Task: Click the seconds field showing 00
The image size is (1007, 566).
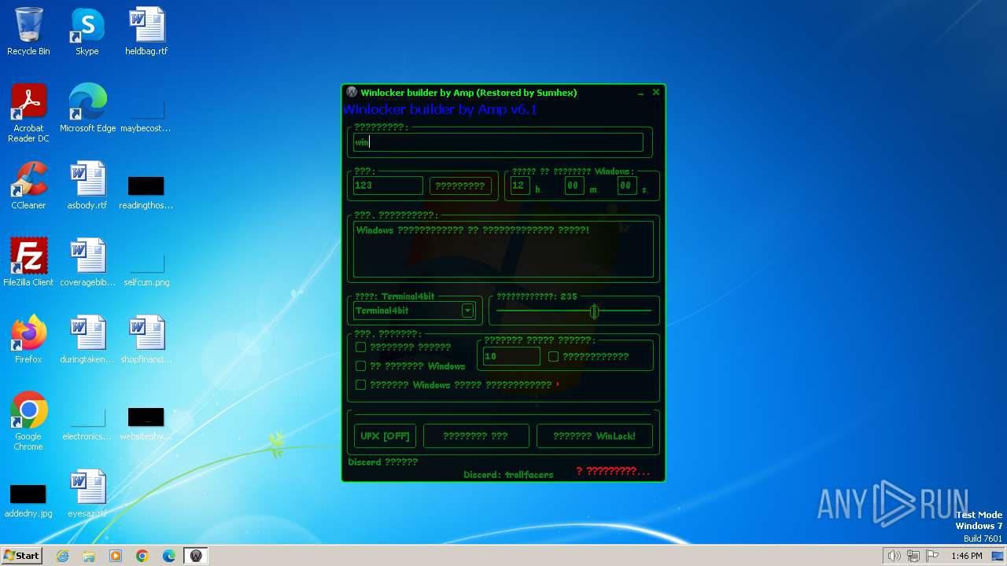Action: click(x=626, y=186)
